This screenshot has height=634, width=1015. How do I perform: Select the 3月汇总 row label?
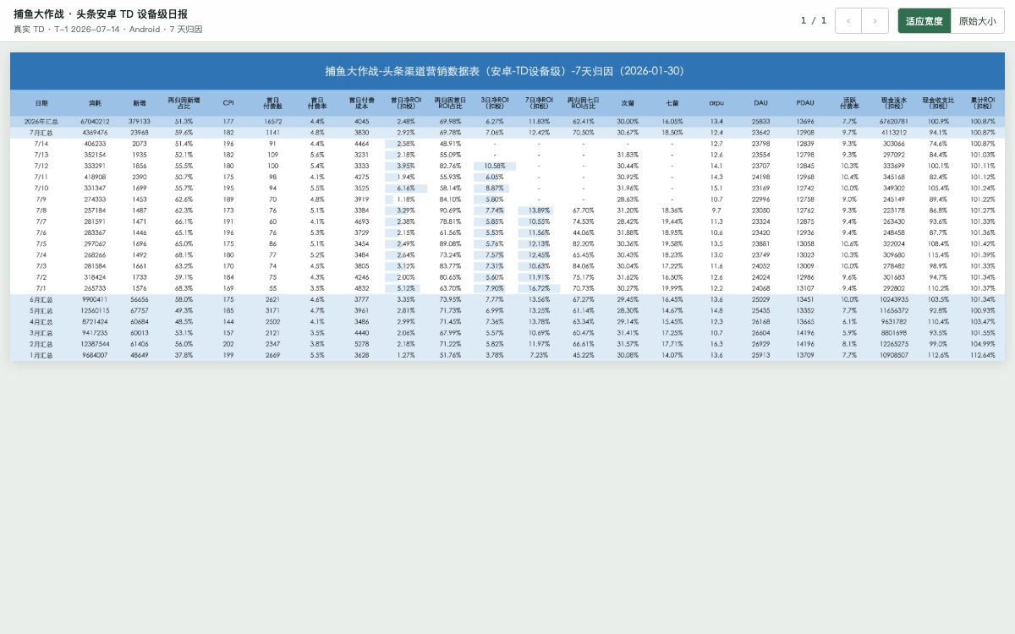pos(41,333)
